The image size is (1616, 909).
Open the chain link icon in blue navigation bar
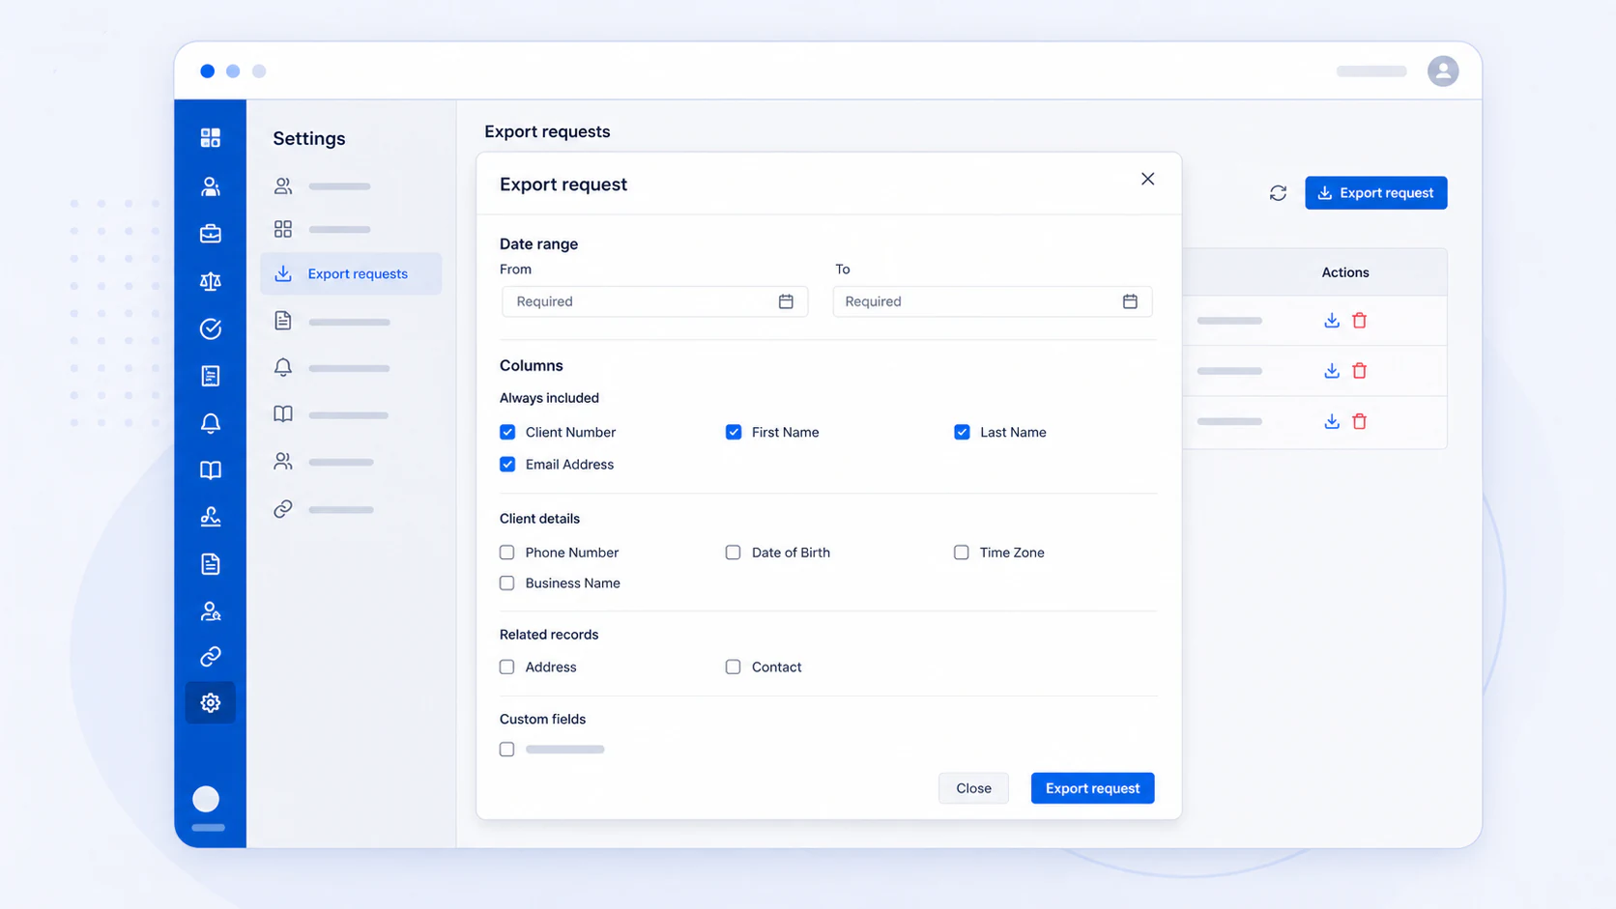[x=210, y=657]
